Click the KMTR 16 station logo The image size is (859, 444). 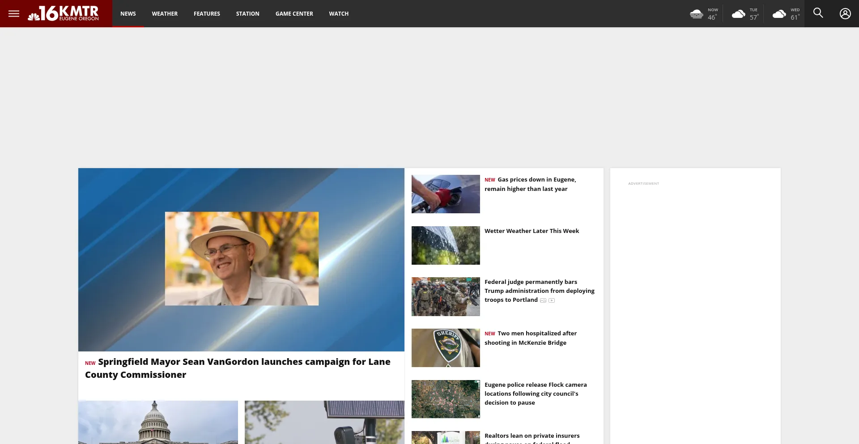pos(64,13)
